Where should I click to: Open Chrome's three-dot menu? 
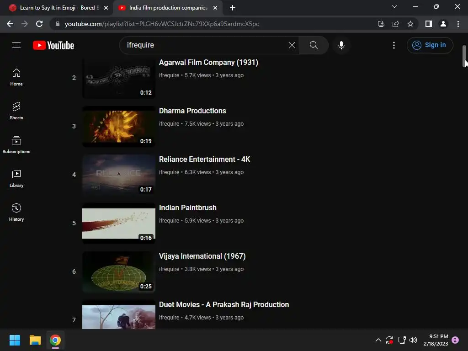tap(458, 24)
